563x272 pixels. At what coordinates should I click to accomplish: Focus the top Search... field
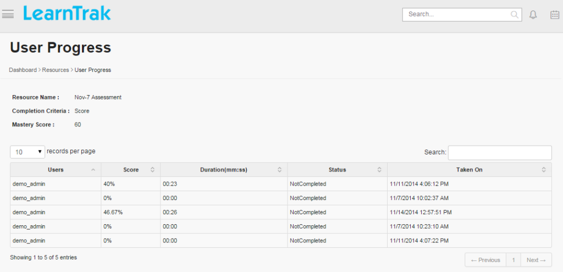[462, 14]
